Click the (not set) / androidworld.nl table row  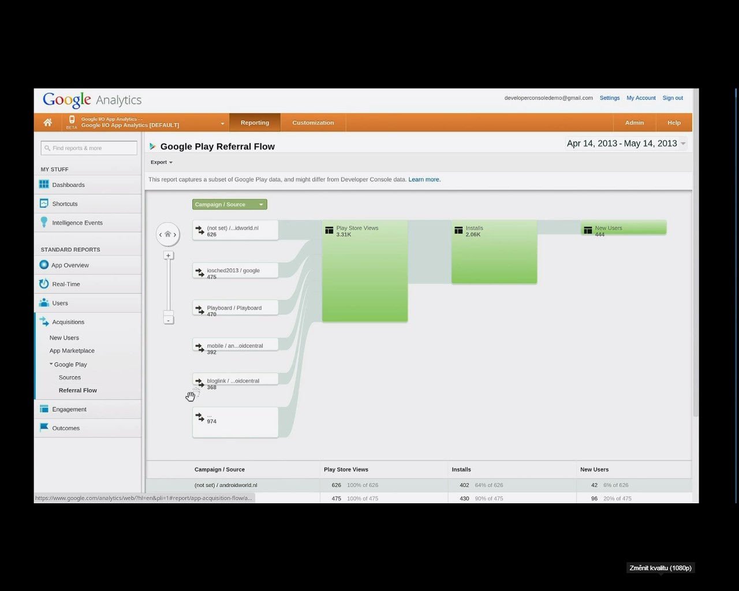[419, 485]
